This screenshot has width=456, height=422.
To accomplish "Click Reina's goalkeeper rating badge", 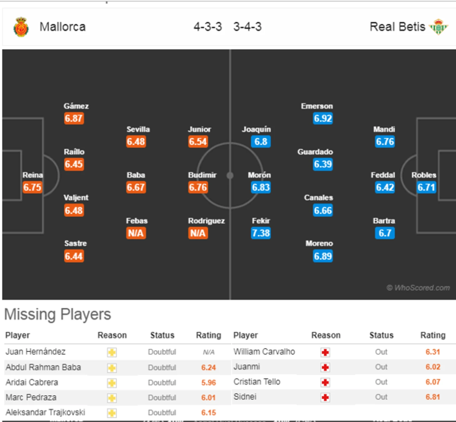I will point(32,187).
